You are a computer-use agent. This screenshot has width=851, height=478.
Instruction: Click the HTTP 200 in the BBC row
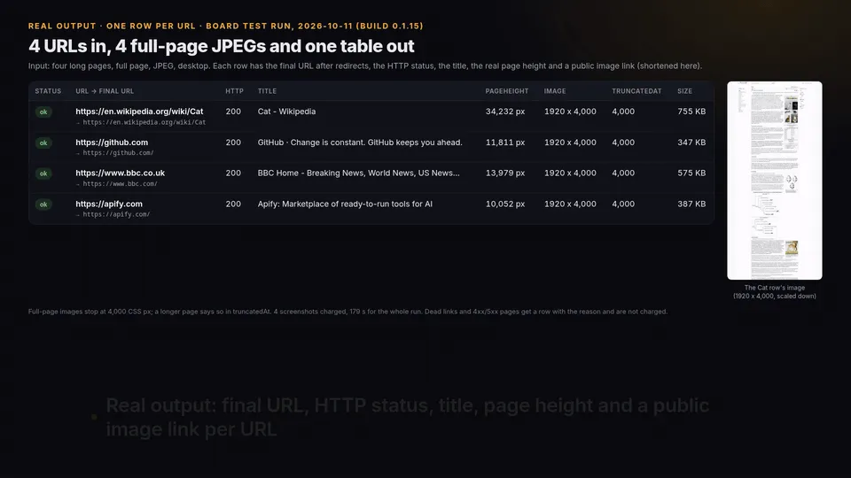pyautogui.click(x=233, y=173)
